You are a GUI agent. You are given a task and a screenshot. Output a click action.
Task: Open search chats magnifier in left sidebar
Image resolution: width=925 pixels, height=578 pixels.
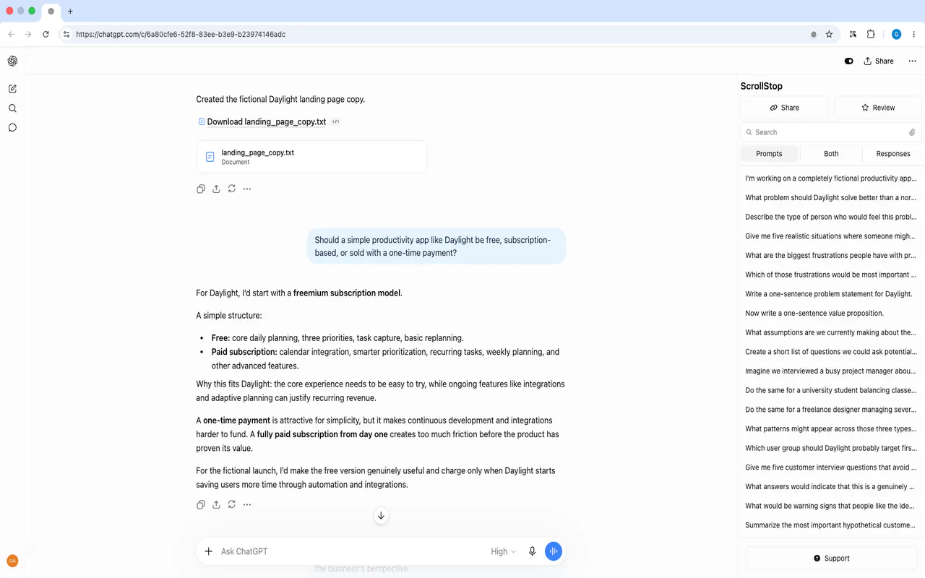click(12, 108)
